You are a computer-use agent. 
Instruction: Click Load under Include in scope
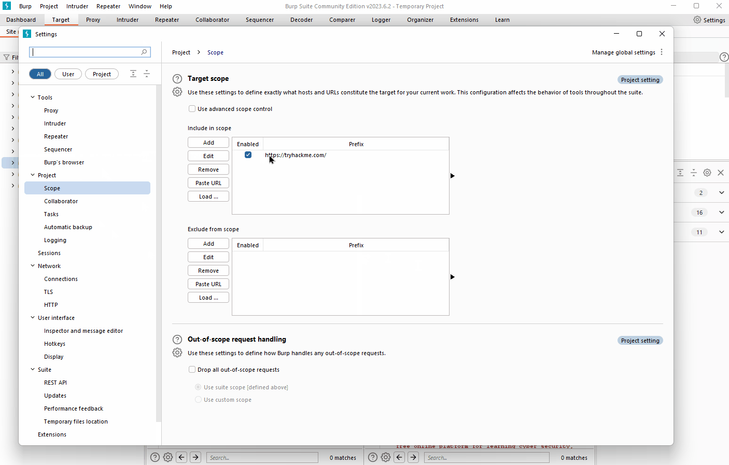pos(208,196)
